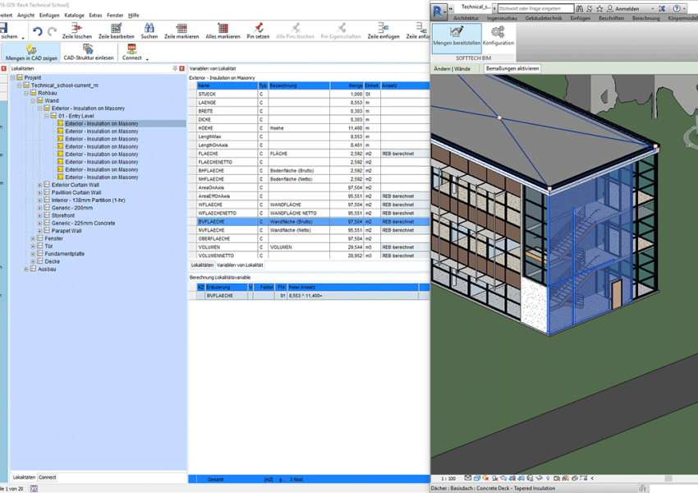
Task: Click the Bemaßungen aktivieren button
Action: click(x=512, y=68)
